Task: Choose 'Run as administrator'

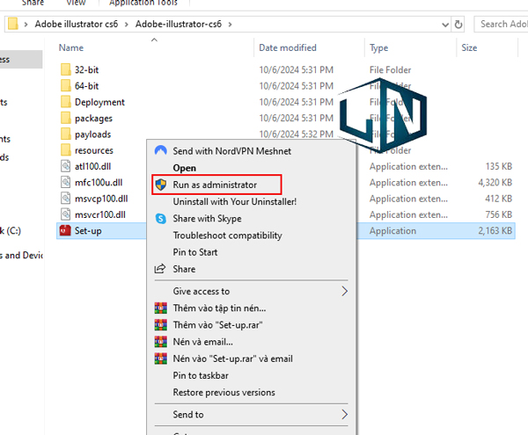Action: coord(215,185)
